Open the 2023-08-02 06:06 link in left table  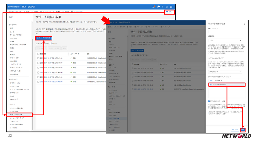point(51,82)
